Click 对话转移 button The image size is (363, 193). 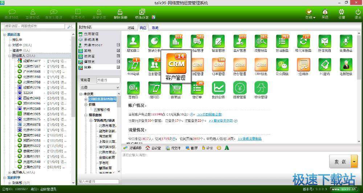click(132, 148)
